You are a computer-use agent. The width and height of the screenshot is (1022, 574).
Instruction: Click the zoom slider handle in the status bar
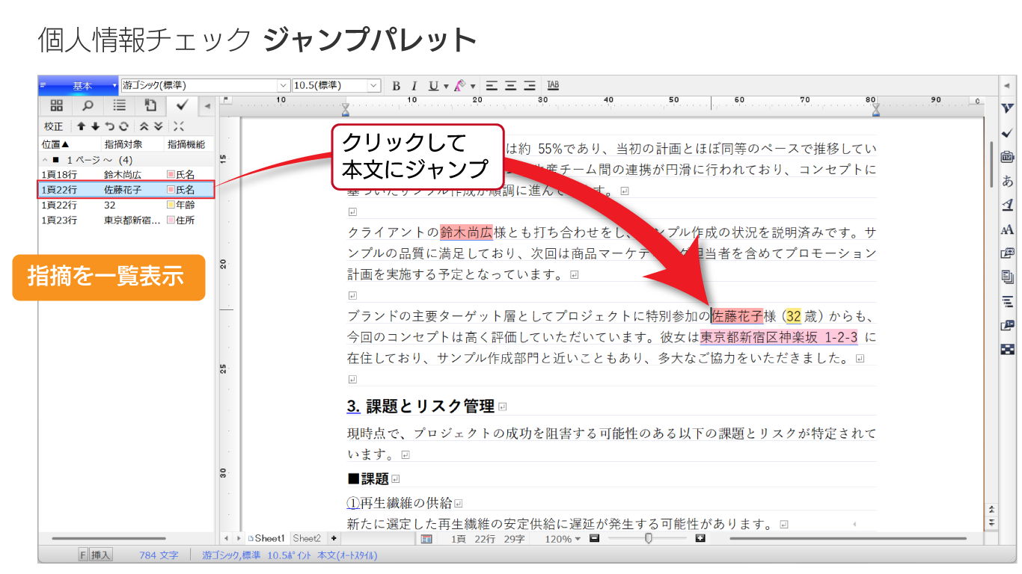pyautogui.click(x=648, y=538)
